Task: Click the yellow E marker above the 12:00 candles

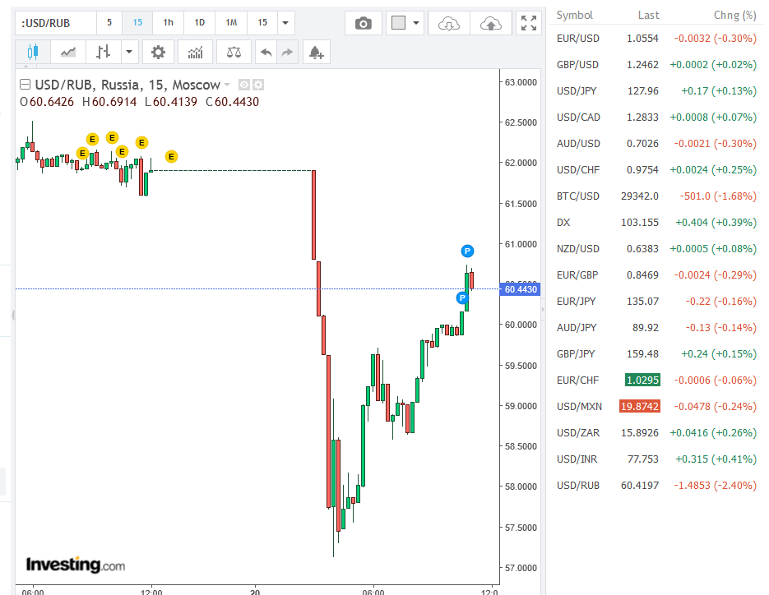Action: pos(141,143)
